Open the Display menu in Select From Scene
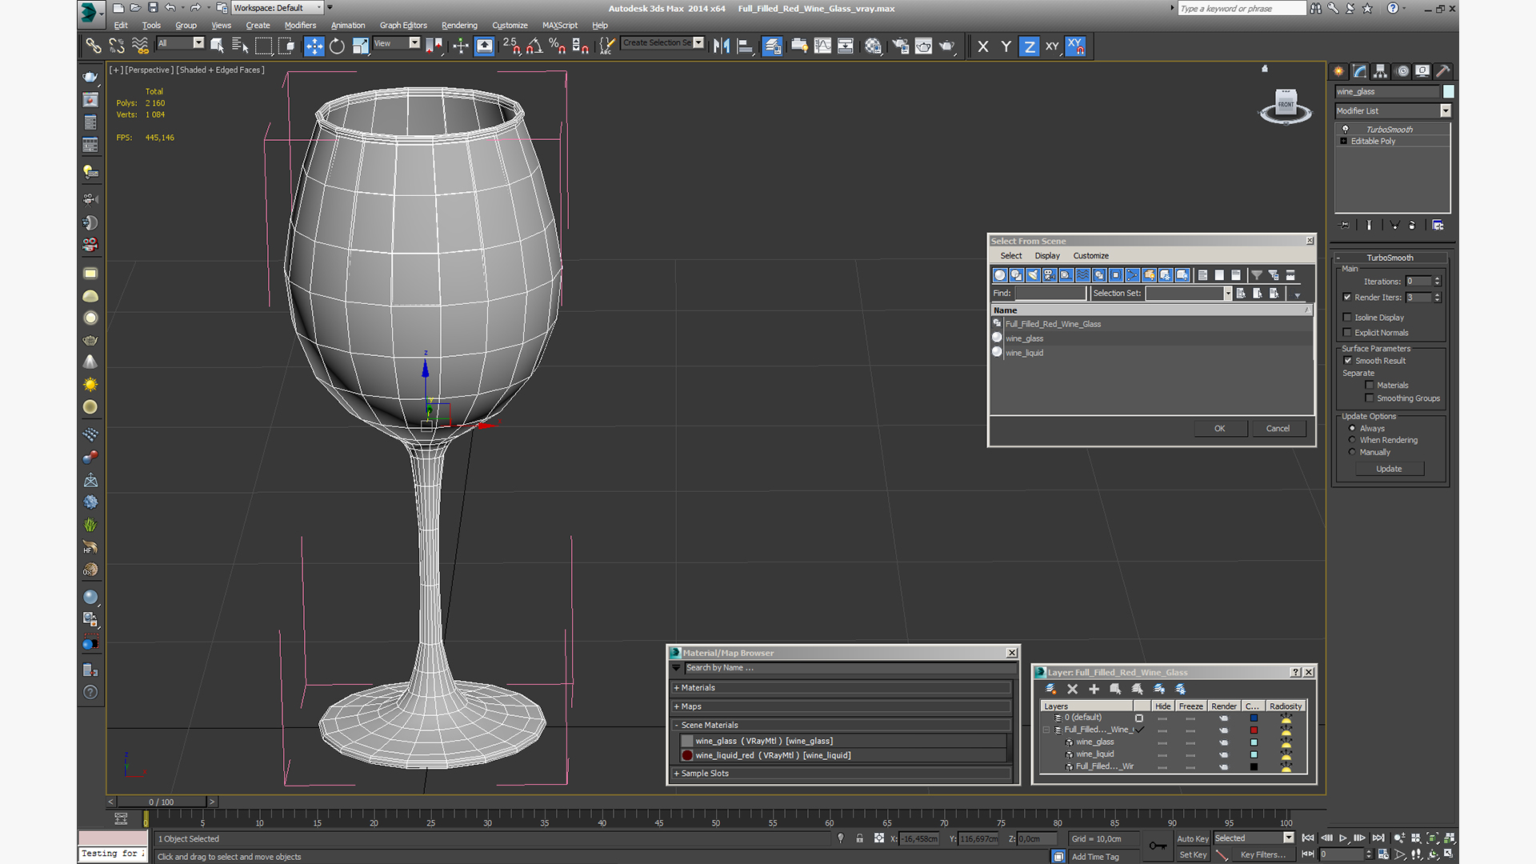 pos(1046,256)
